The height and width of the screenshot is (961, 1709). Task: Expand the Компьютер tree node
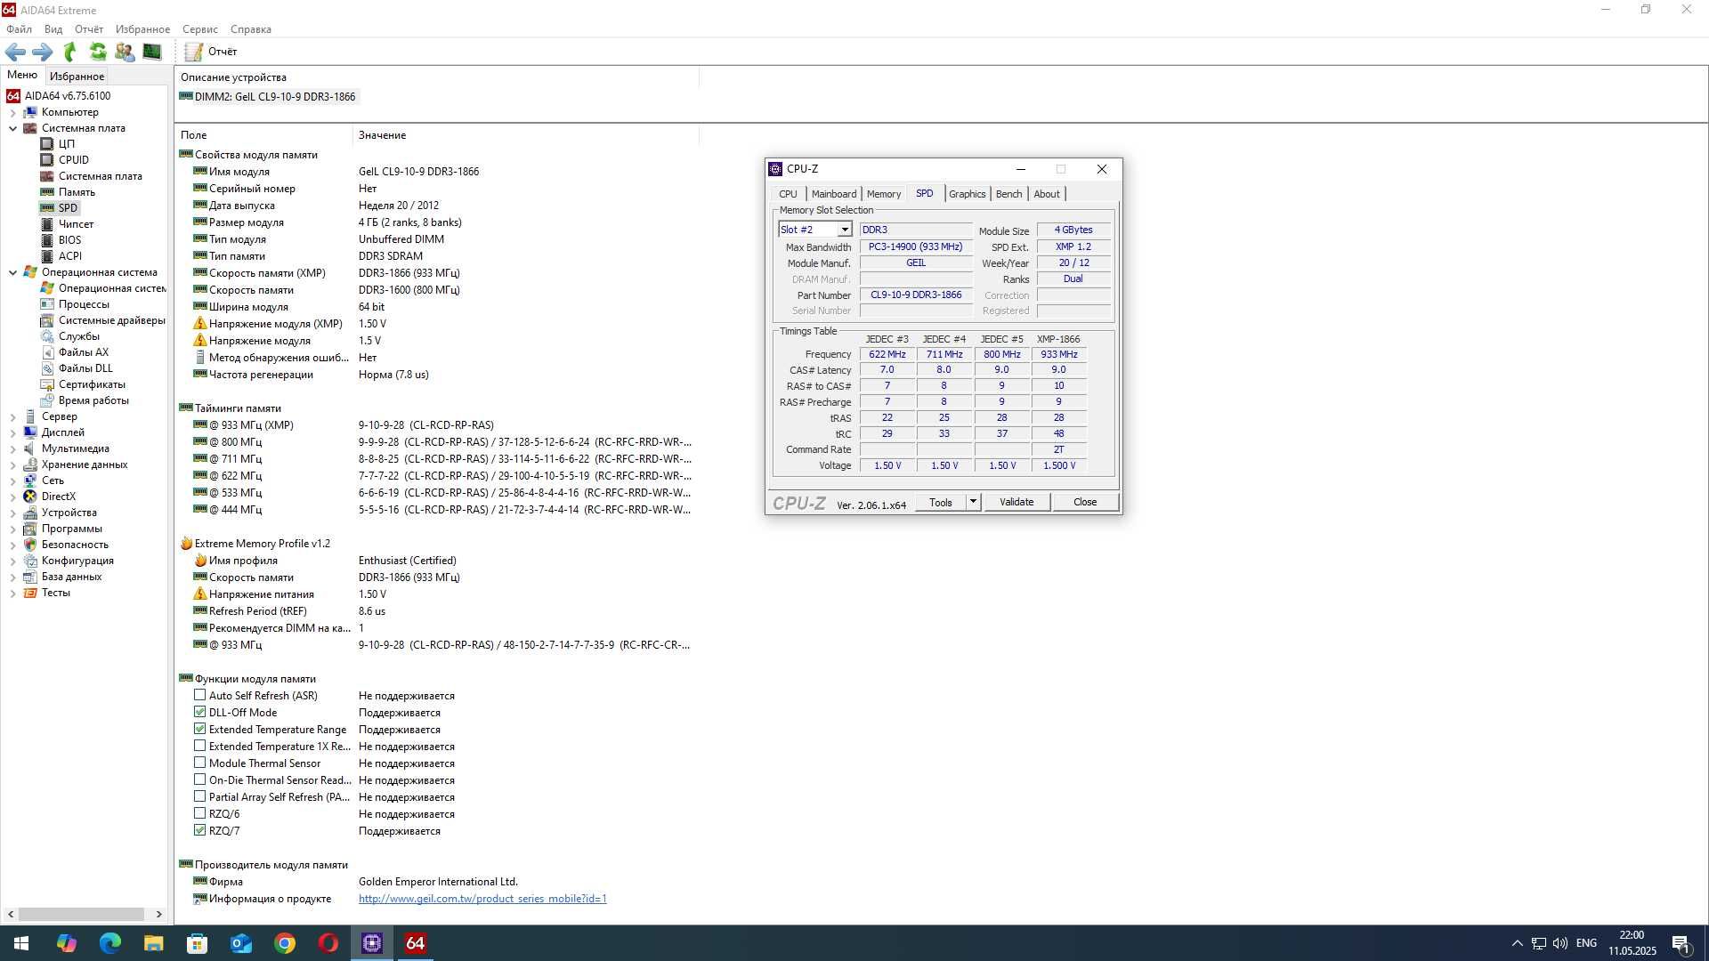pyautogui.click(x=12, y=113)
